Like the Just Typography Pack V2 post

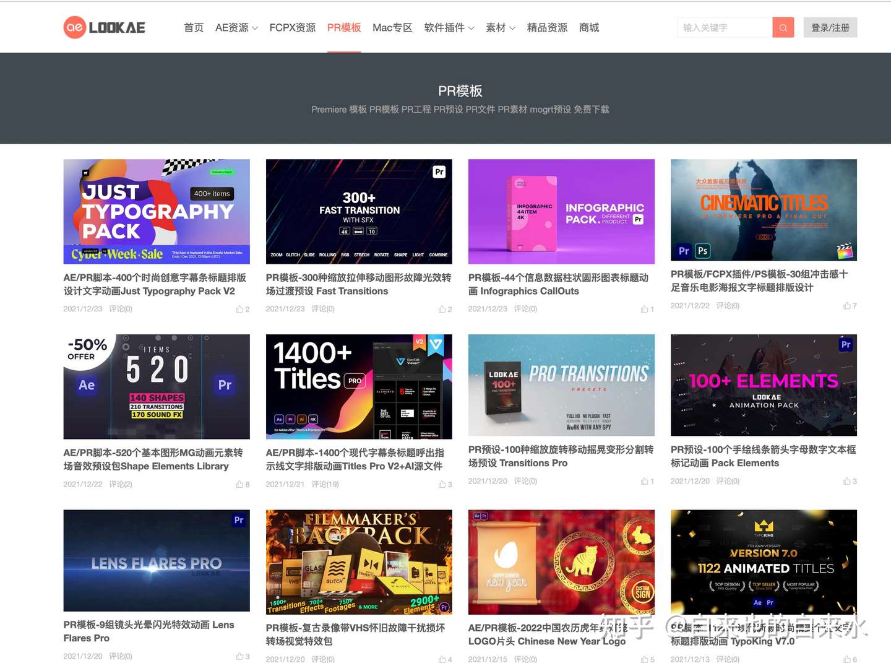click(243, 309)
